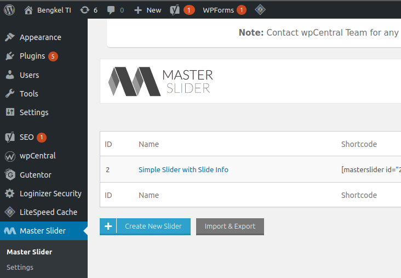Screen dimensions: 401x278
Task: Click the SEO Yoast icon in sidebar
Action: (x=10, y=137)
